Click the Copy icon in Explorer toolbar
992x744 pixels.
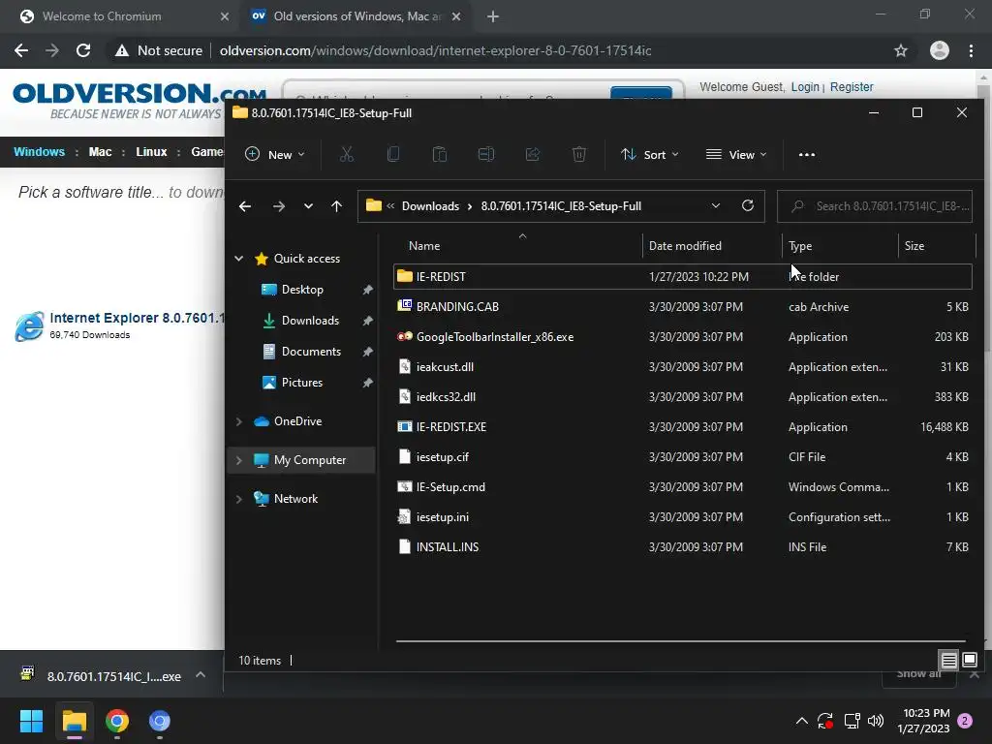(393, 154)
